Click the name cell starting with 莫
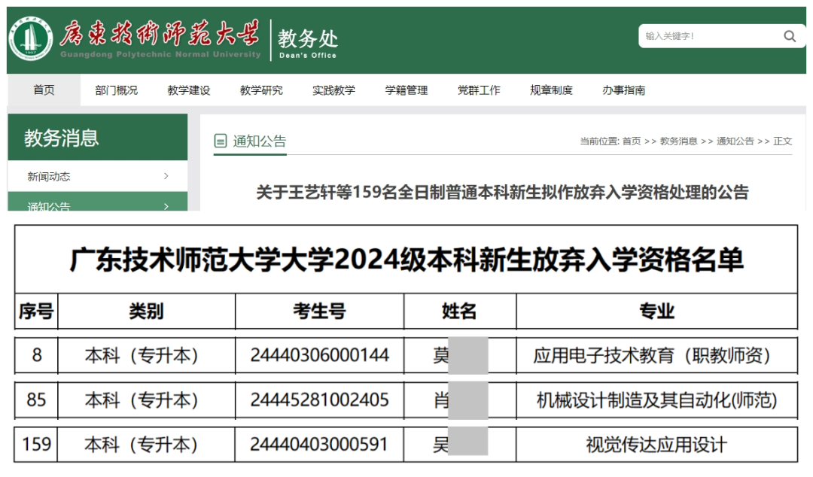This screenshot has height=477, width=813. click(x=460, y=355)
